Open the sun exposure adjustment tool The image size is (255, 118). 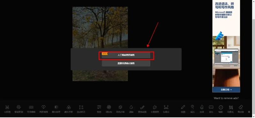56,109
